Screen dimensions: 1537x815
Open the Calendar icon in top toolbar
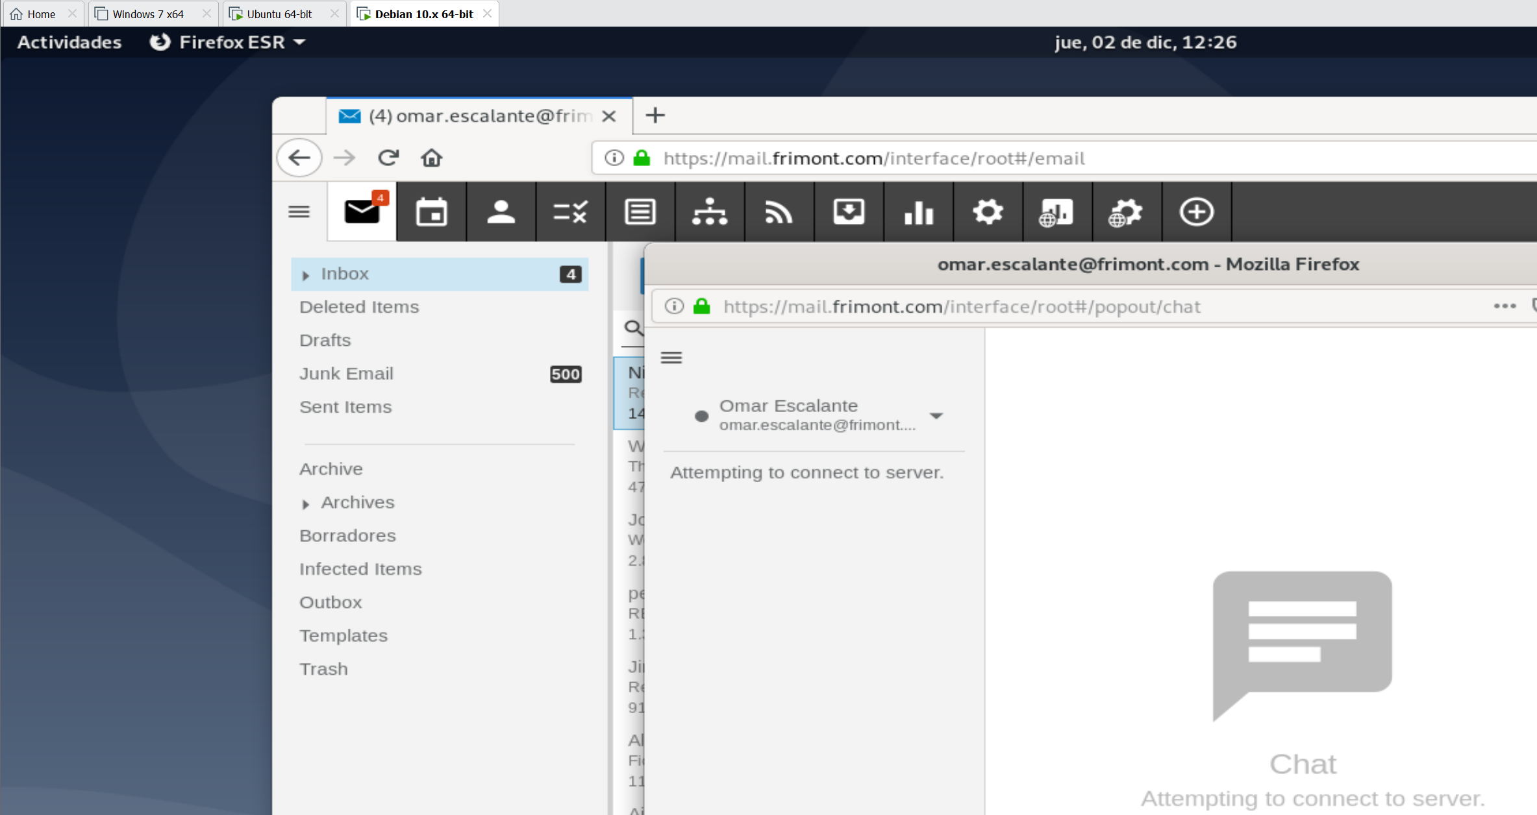(x=431, y=212)
